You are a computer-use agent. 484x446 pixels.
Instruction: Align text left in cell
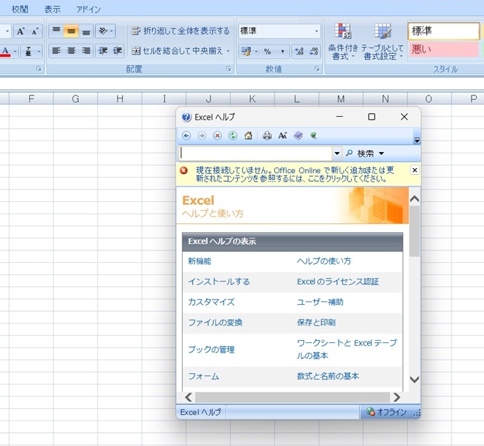point(56,51)
